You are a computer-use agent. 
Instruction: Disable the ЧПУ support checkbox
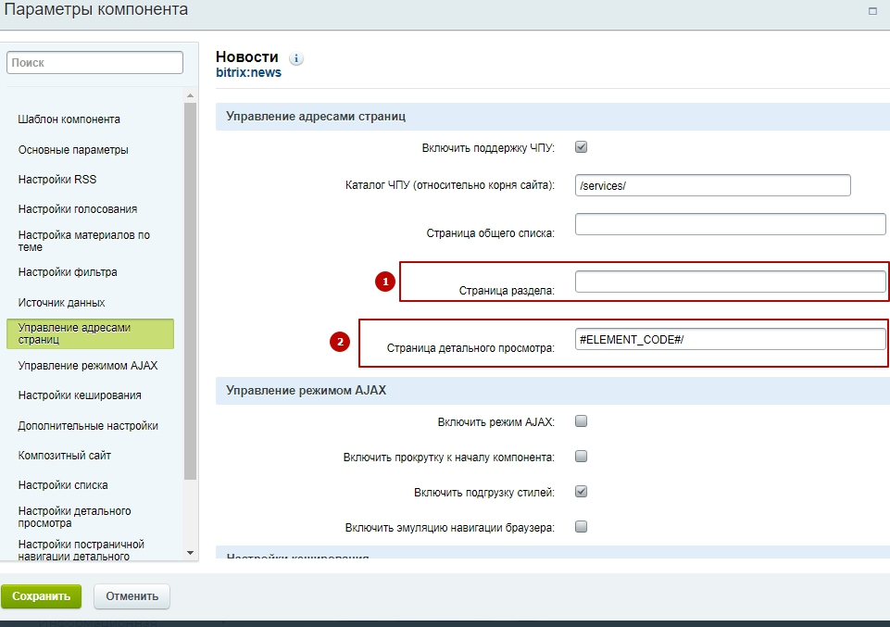click(582, 146)
